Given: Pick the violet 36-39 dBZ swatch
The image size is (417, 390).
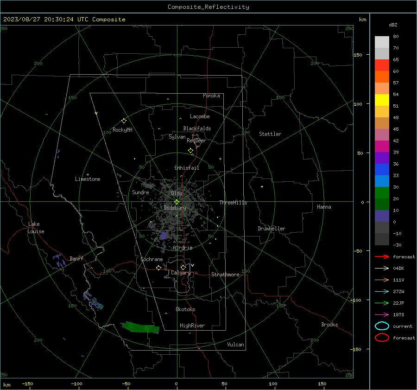Looking at the screenshot, I should point(382,158).
